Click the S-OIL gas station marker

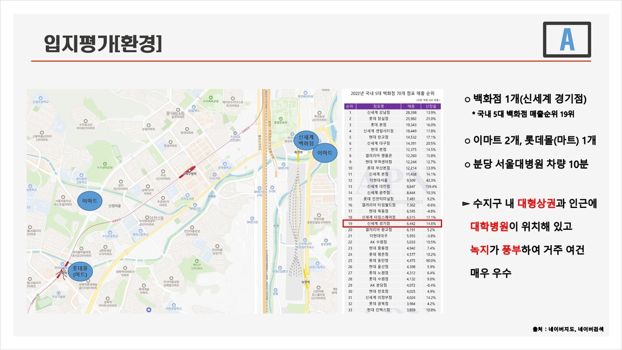tap(272, 189)
